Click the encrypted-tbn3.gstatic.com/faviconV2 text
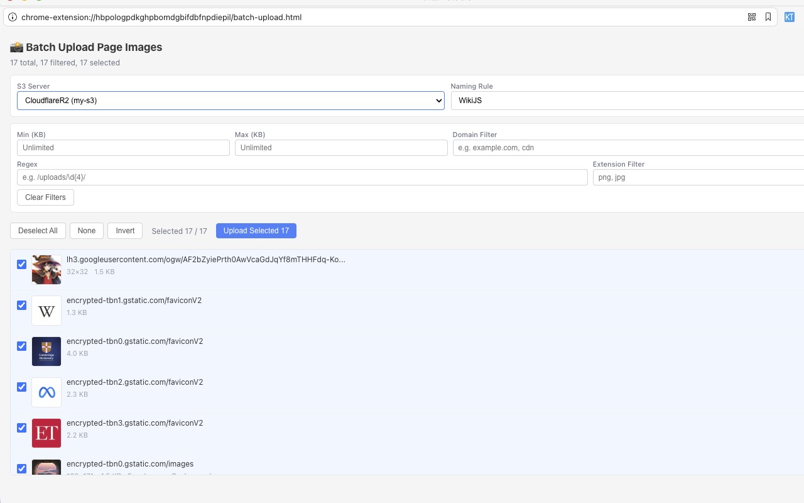The height and width of the screenshot is (503, 804). tap(134, 423)
